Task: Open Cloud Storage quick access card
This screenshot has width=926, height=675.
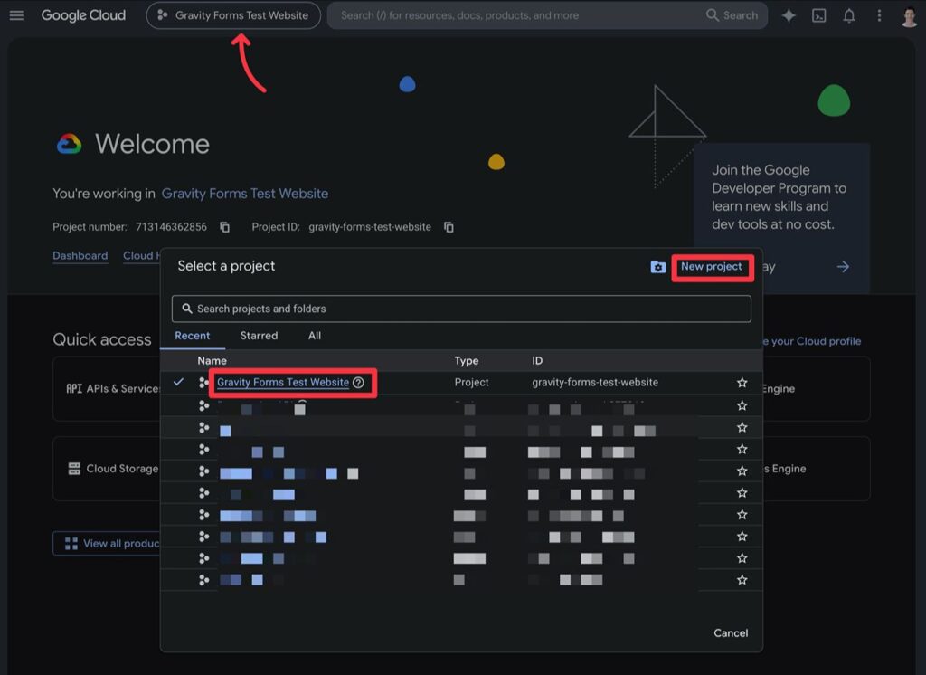Action: [107, 469]
